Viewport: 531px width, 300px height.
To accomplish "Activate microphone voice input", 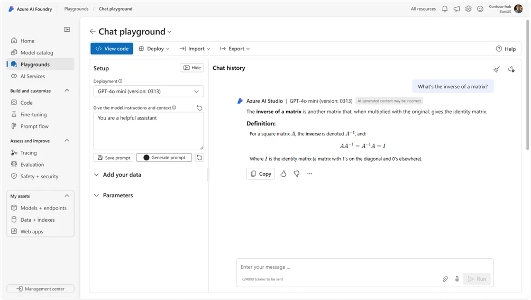I will 457,279.
